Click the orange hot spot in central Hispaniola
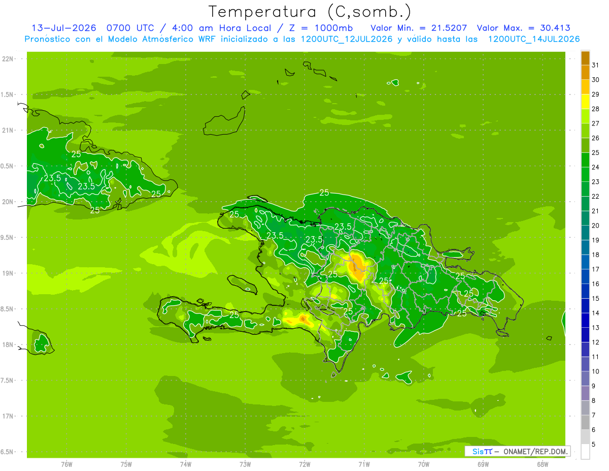Viewport: 609px width, 471px height. pyautogui.click(x=358, y=266)
